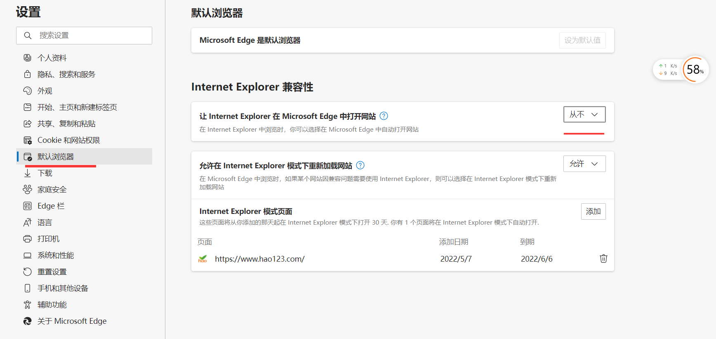Go to 打印机 settings
Viewport: 716px width, 339px height.
coord(84,239)
